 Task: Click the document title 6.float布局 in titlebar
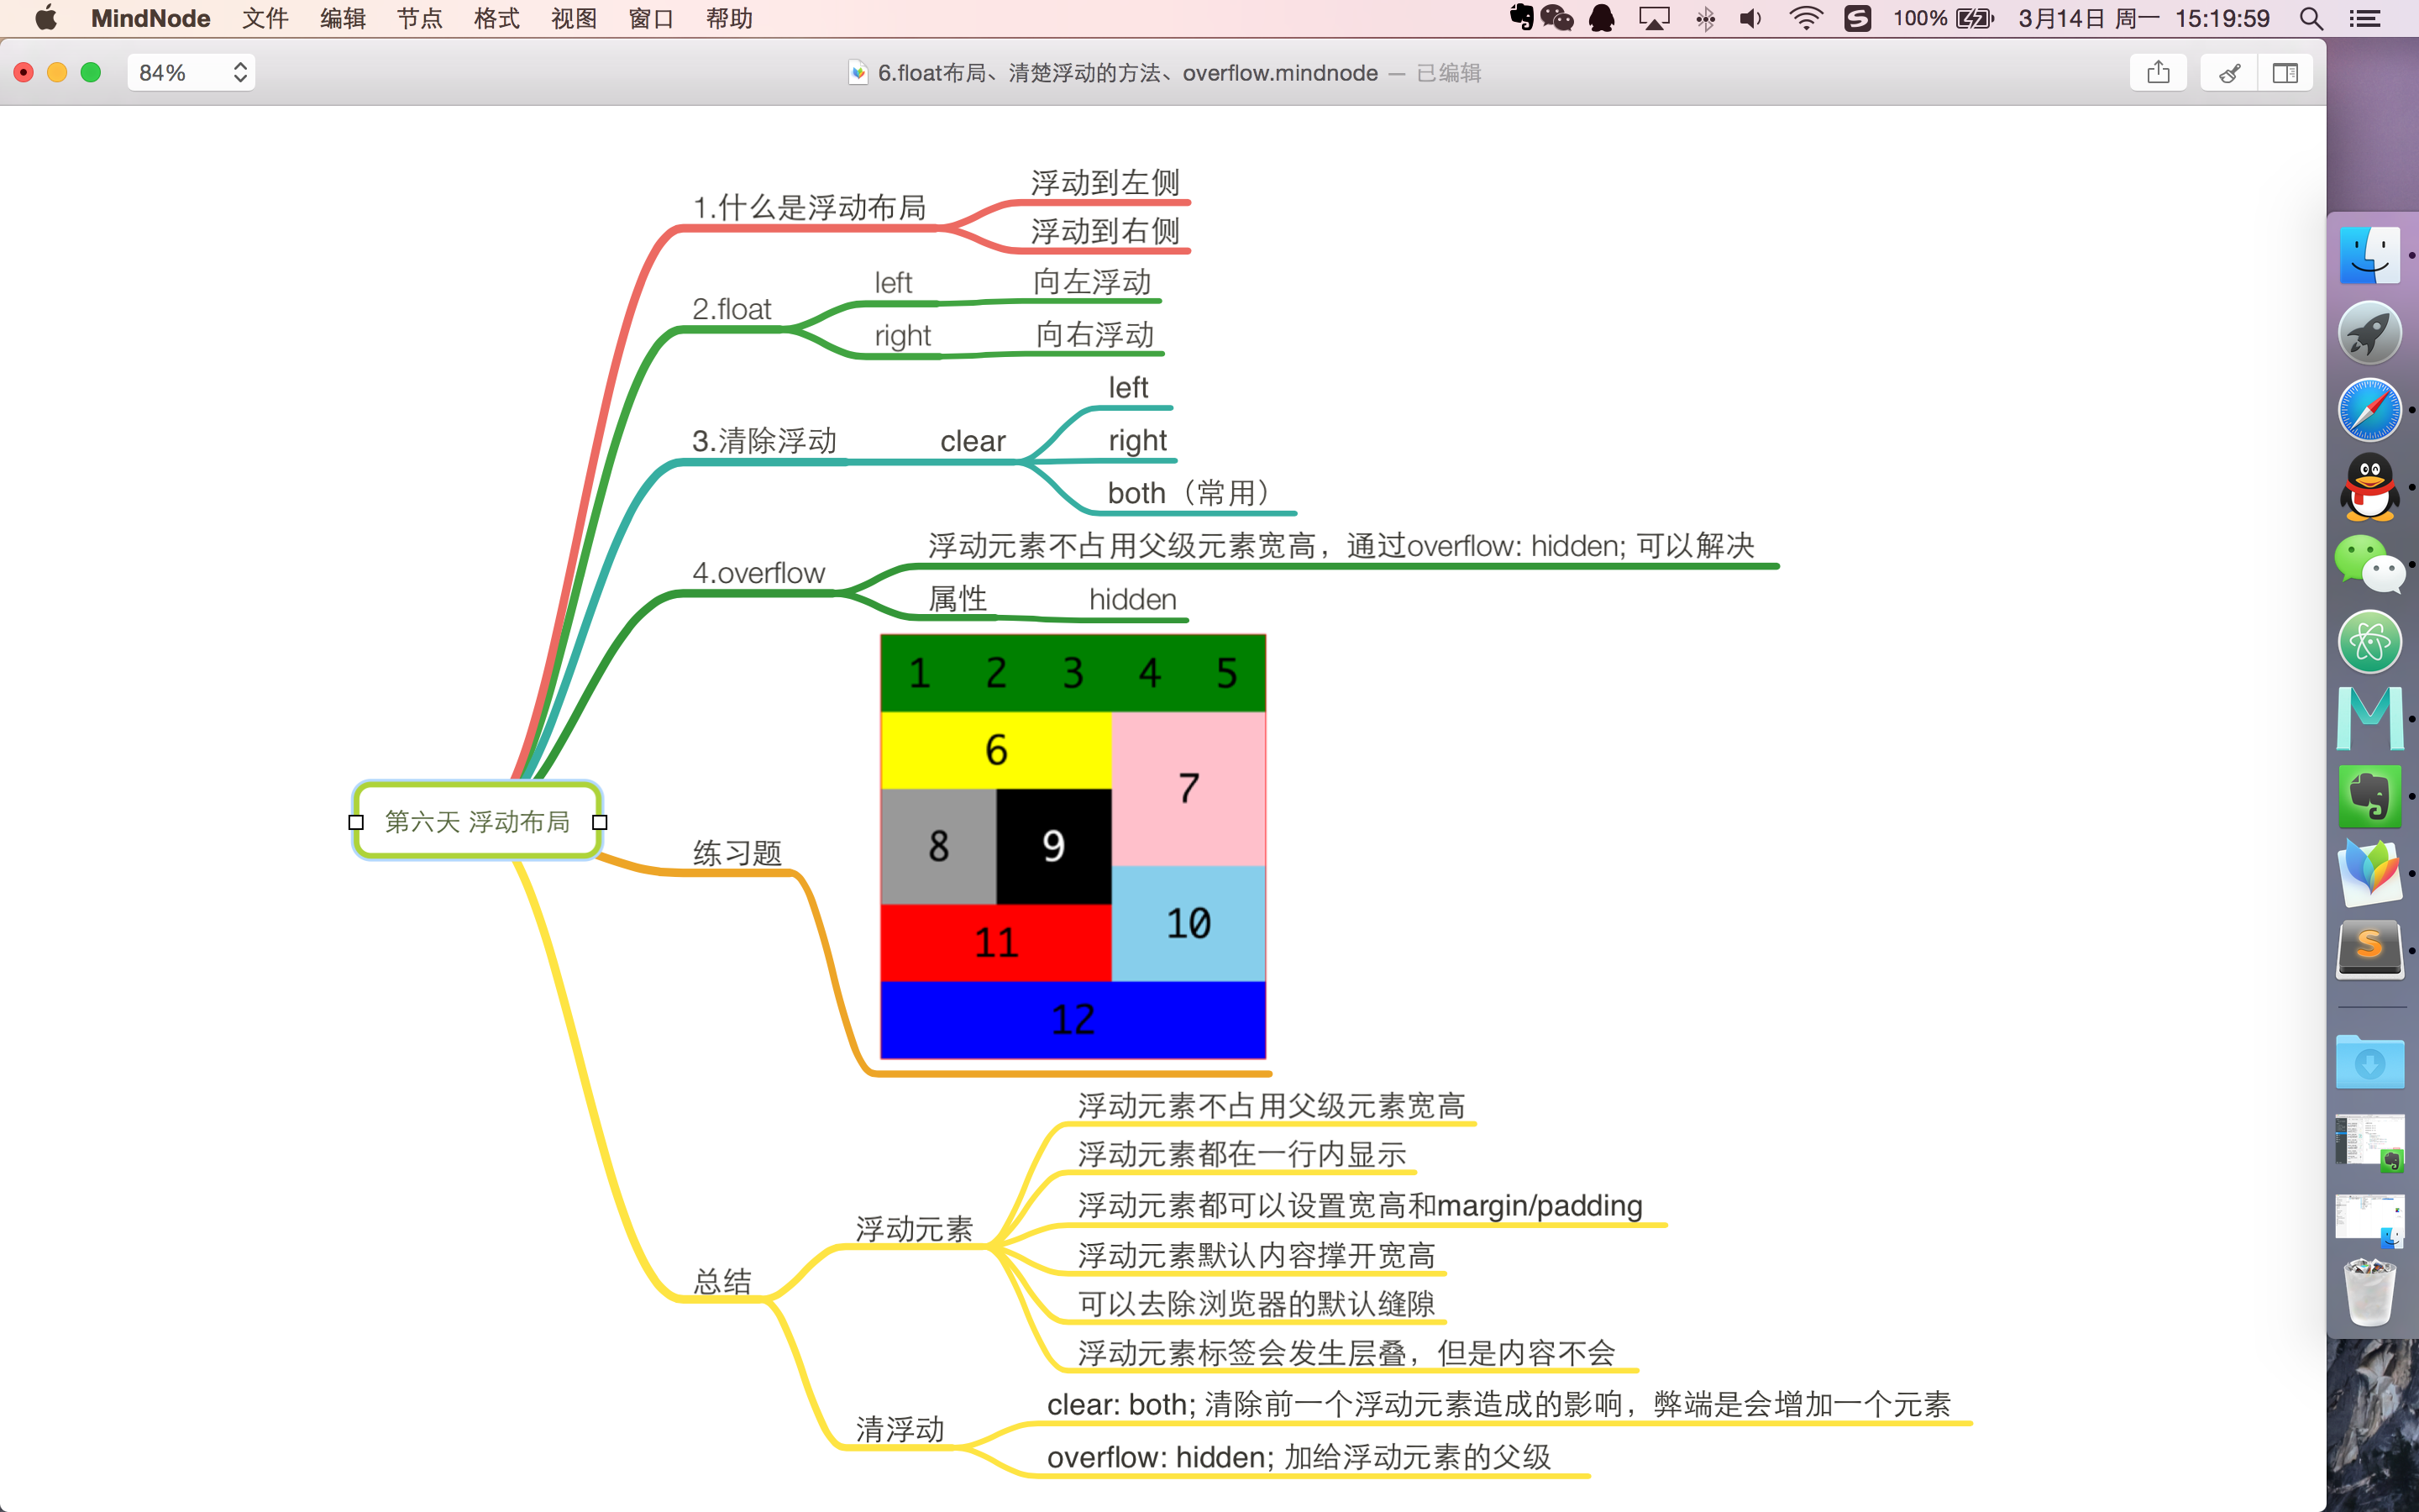pyautogui.click(x=1127, y=73)
